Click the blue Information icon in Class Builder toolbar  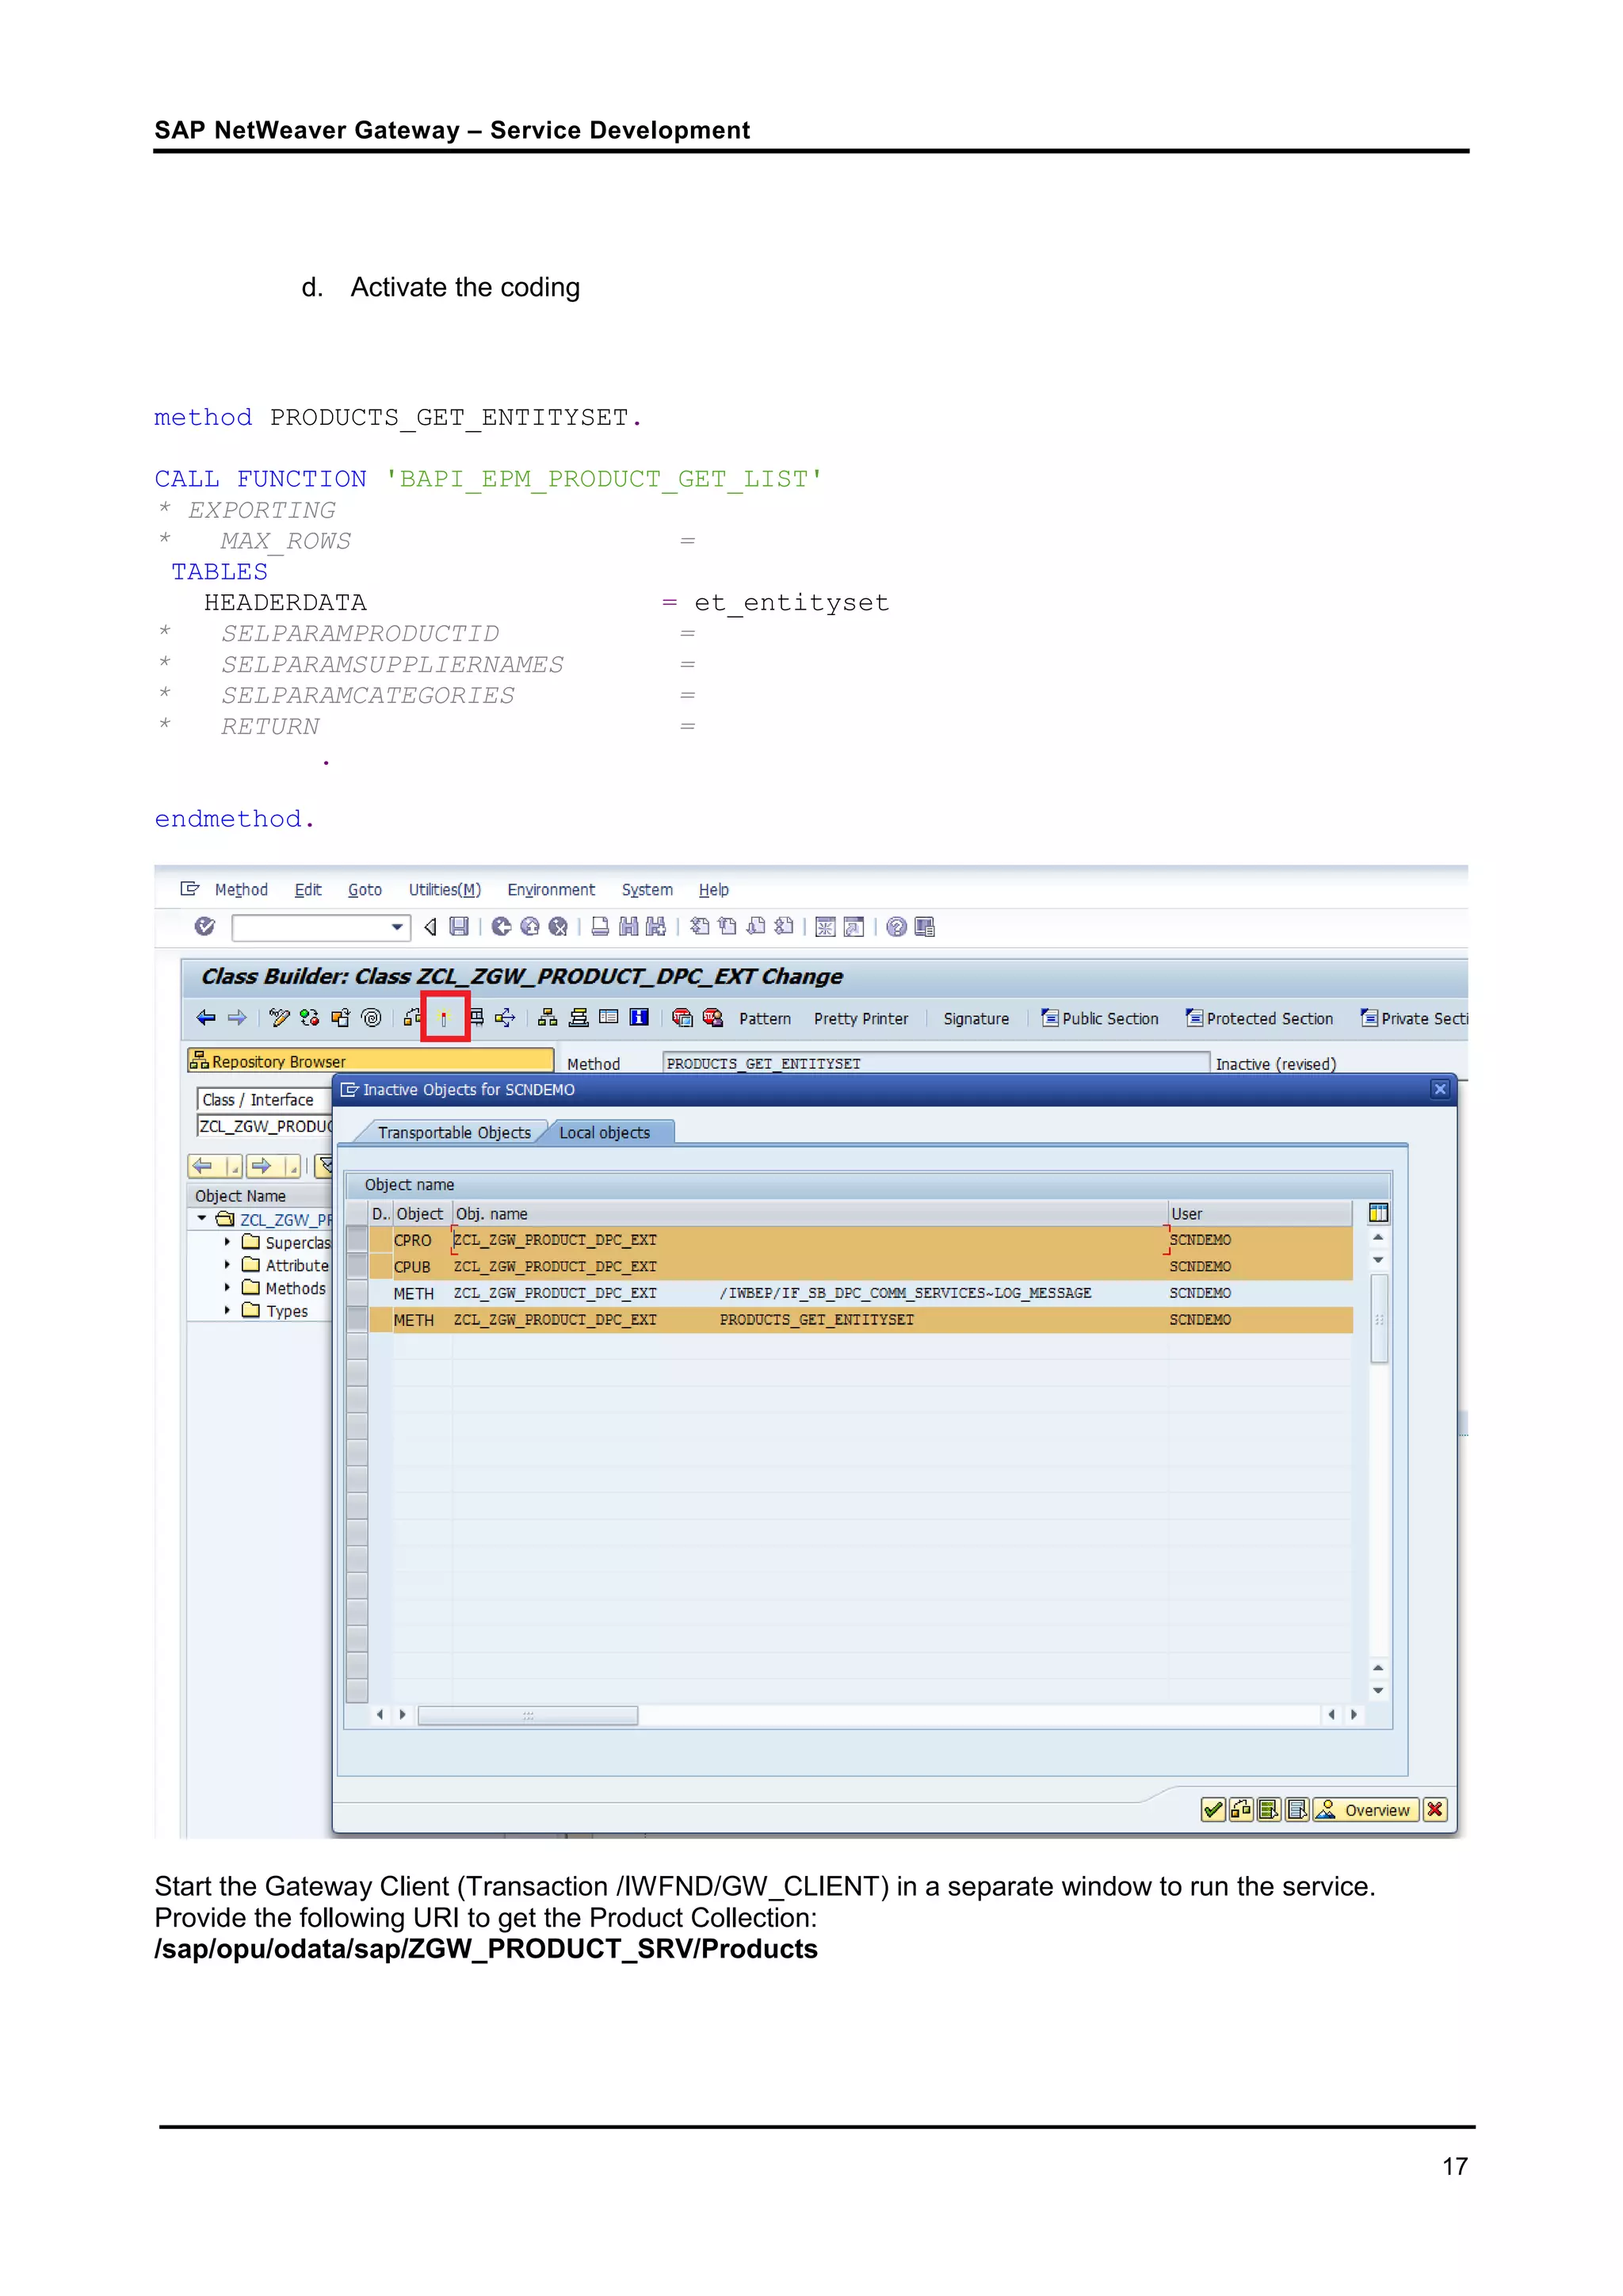(x=639, y=1018)
